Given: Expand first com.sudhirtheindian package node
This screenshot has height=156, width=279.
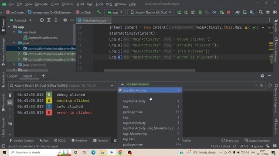Looking at the screenshot, I should coord(19,48).
